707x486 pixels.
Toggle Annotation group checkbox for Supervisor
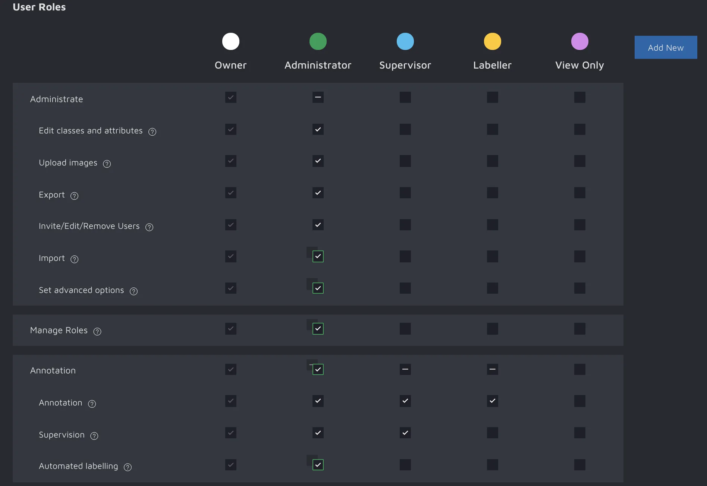coord(405,369)
